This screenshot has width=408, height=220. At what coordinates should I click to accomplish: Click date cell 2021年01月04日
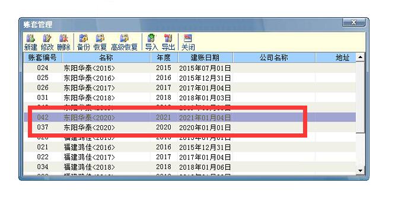[x=205, y=117]
